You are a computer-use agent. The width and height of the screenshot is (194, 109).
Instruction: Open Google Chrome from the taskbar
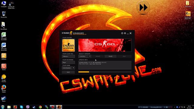pos(40,107)
